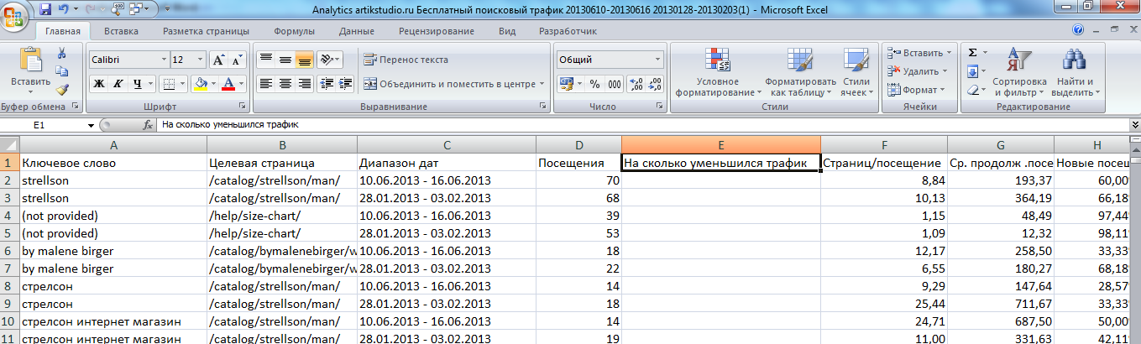Decrease the cell indent
The image size is (1141, 344).
pyautogui.click(x=327, y=84)
